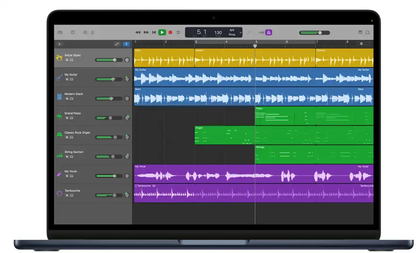420x253 pixels.
Task: Select the Chorus drummer region
Action: (x=345, y=58)
